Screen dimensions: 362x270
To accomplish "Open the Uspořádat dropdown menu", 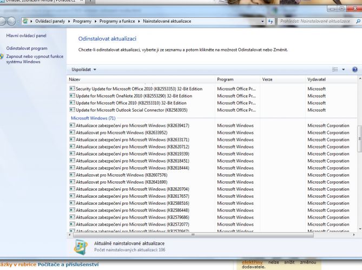I will point(83,70).
